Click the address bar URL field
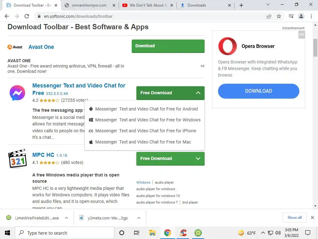This screenshot has width=318, height=239. [x=150, y=16]
